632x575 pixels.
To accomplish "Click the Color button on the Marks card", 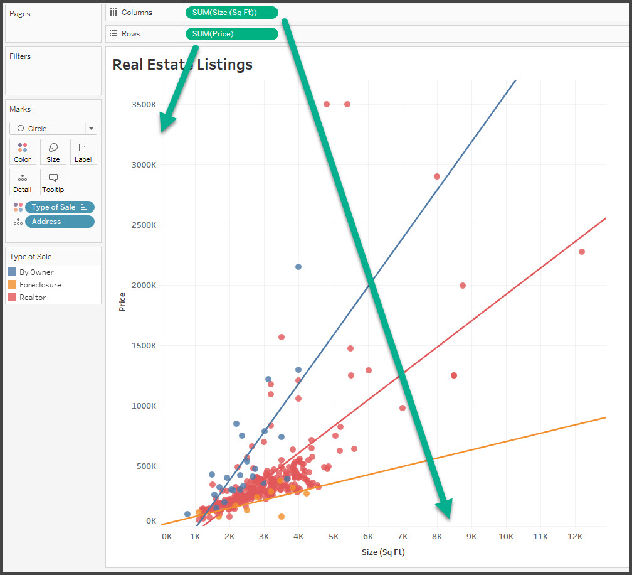I will 22,151.
